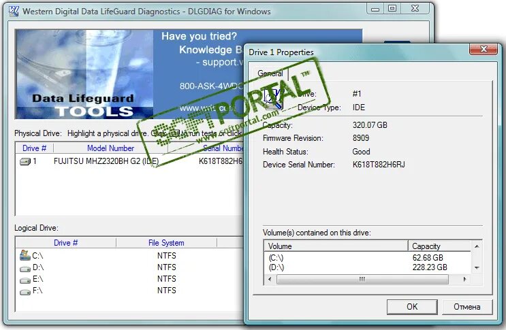This screenshot has height=330, width=506.
Task: Select the (D:\) volume row
Action: coord(368,267)
